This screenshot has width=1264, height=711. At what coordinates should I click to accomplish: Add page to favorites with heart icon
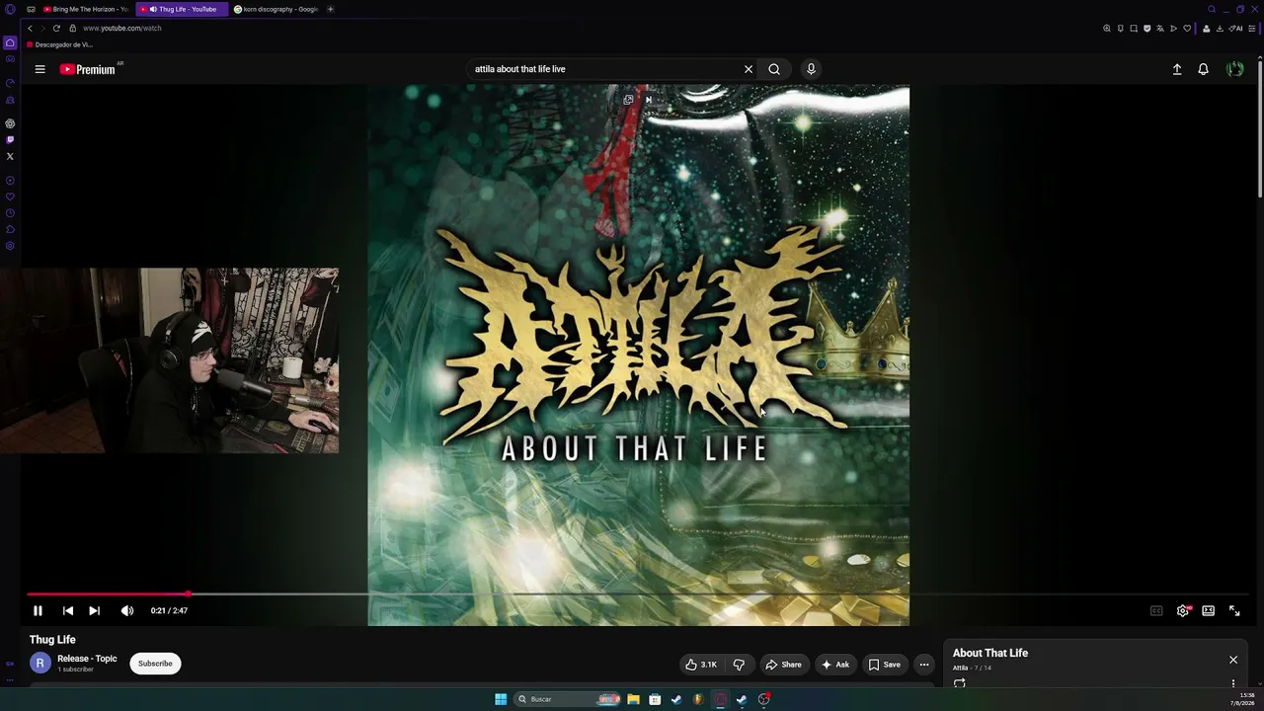(x=1187, y=29)
